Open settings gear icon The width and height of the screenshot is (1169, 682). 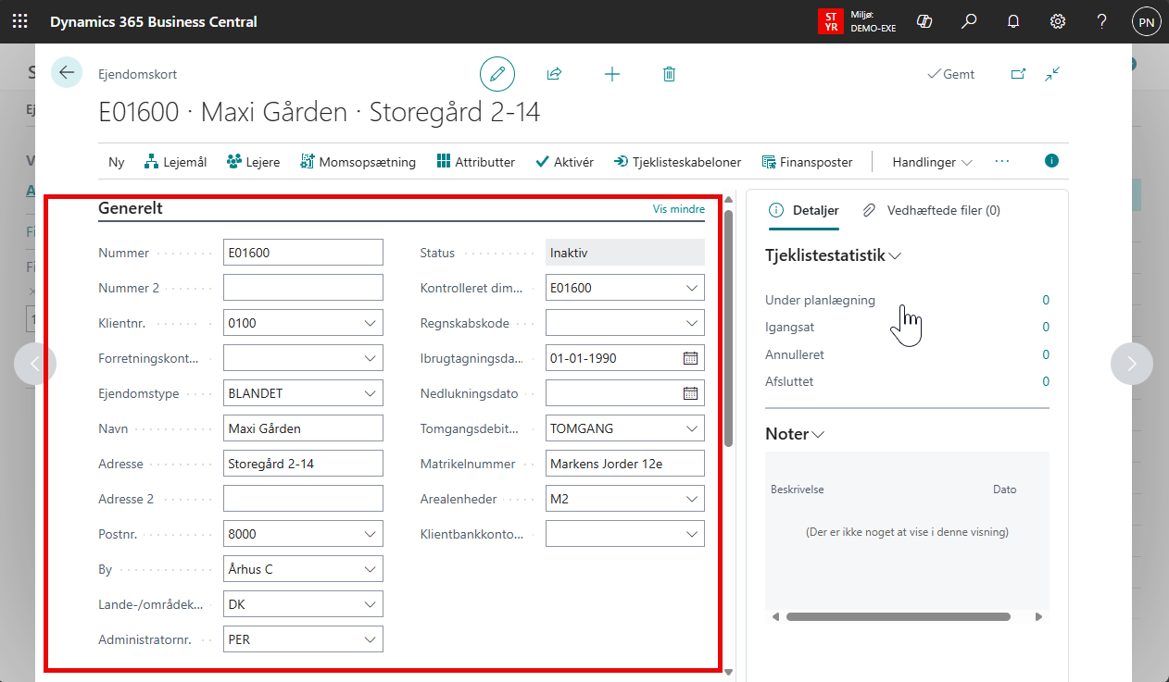(x=1057, y=21)
